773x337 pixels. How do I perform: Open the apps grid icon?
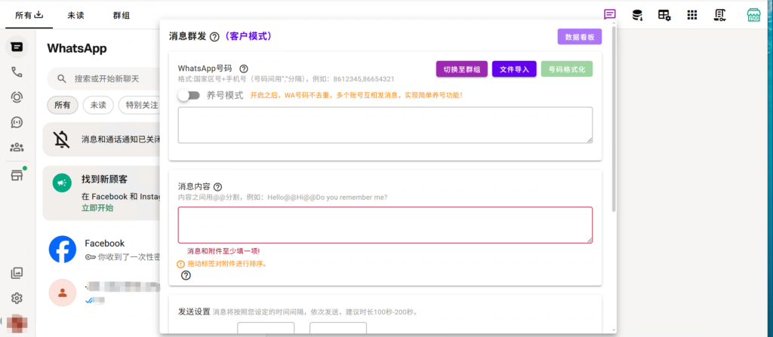pos(692,15)
